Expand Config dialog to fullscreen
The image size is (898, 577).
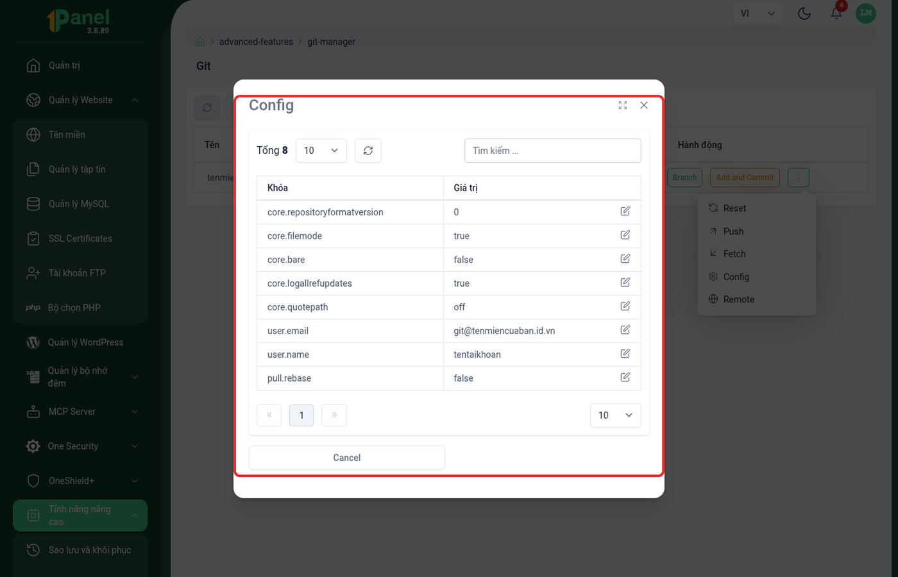tap(623, 105)
